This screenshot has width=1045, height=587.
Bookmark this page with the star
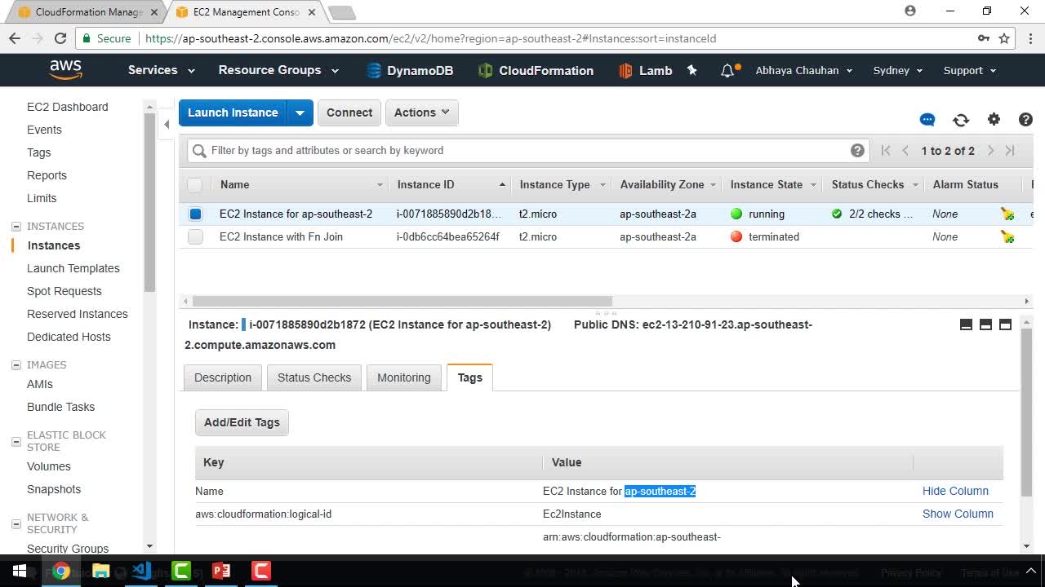click(x=1004, y=38)
